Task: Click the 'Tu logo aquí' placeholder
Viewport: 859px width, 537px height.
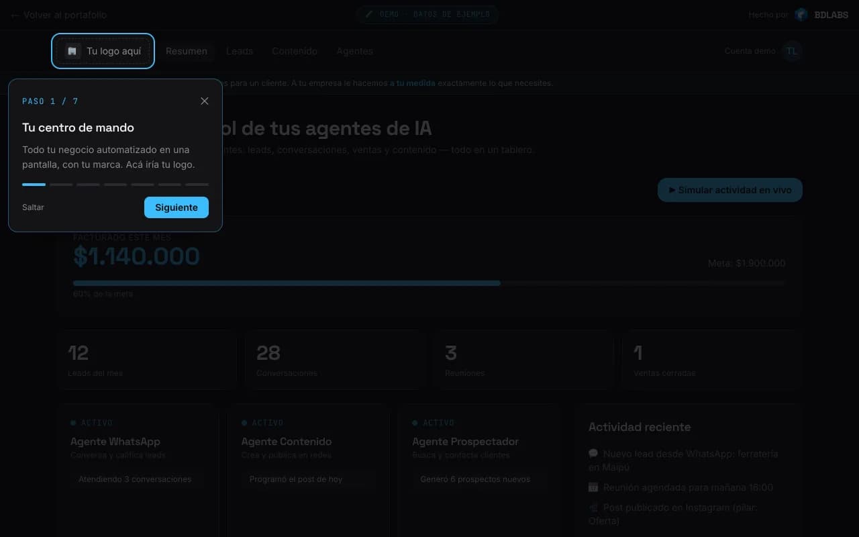Action: (103, 51)
